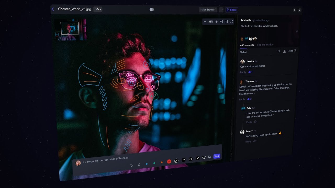This screenshot has height=188, width=335.
Task: Select the arrow annotation tool
Action: click(x=183, y=160)
